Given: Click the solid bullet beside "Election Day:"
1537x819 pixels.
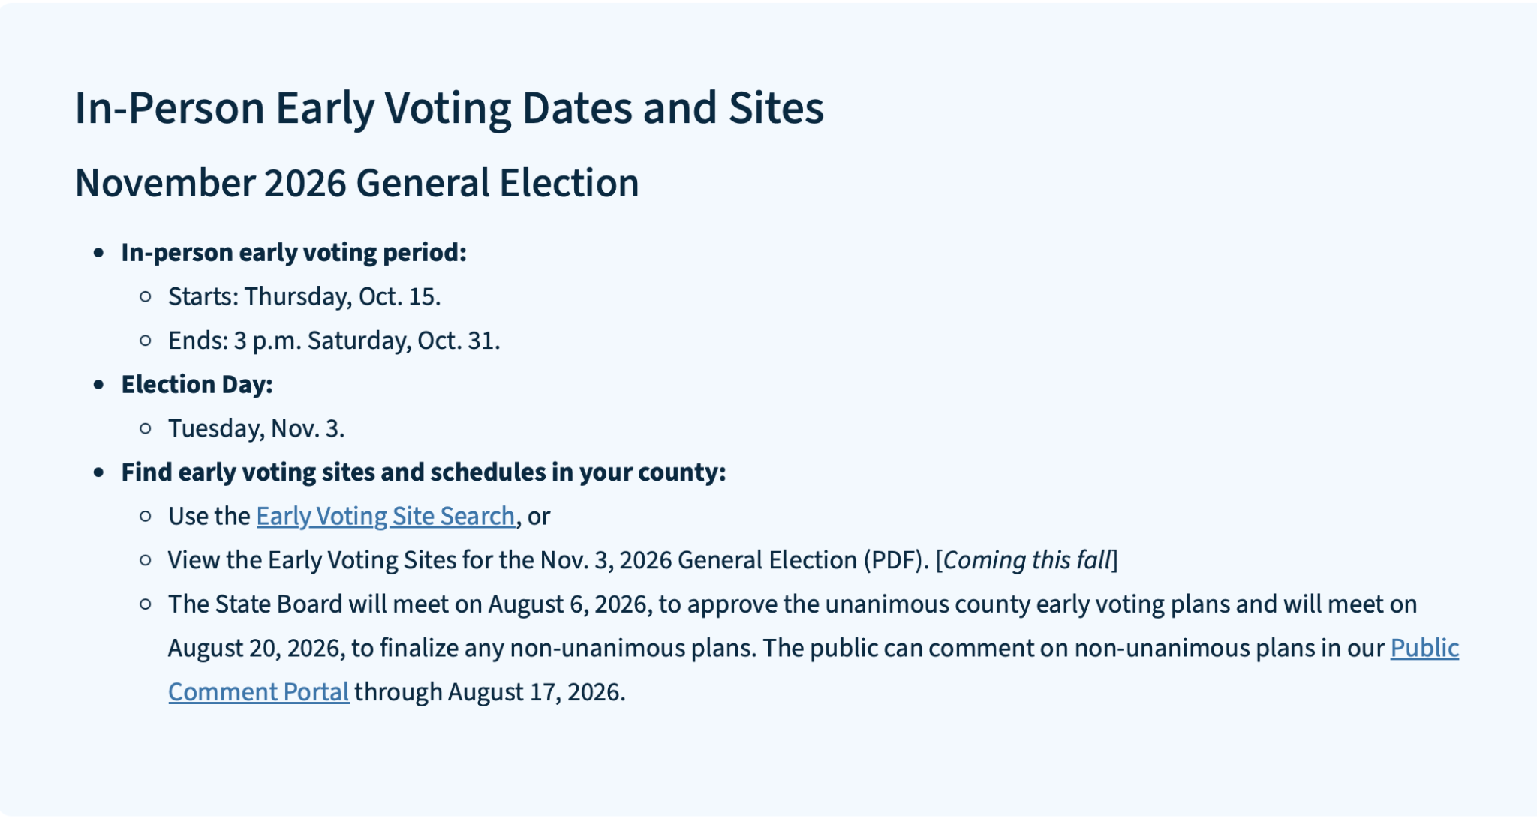Looking at the screenshot, I should tap(99, 385).
